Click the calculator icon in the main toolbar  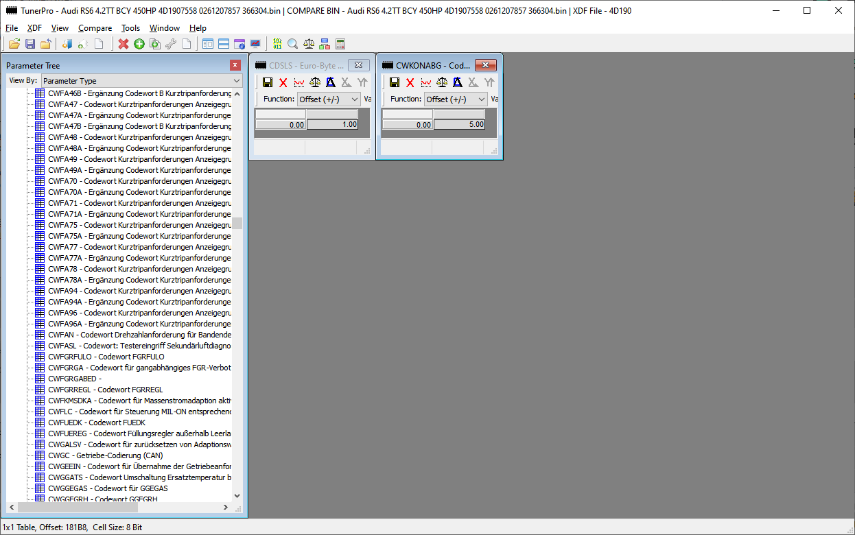340,44
